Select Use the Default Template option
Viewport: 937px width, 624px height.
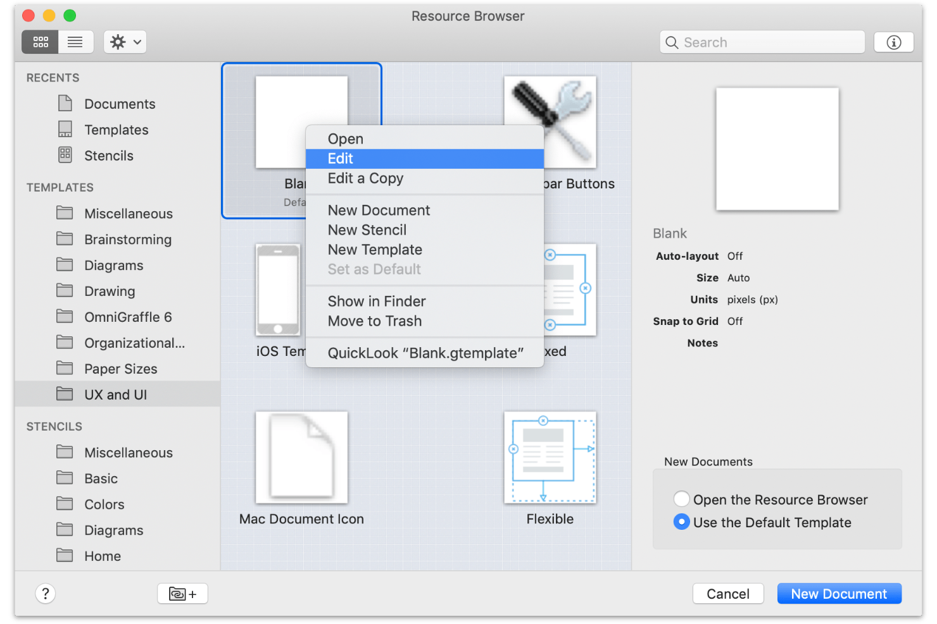pos(682,522)
